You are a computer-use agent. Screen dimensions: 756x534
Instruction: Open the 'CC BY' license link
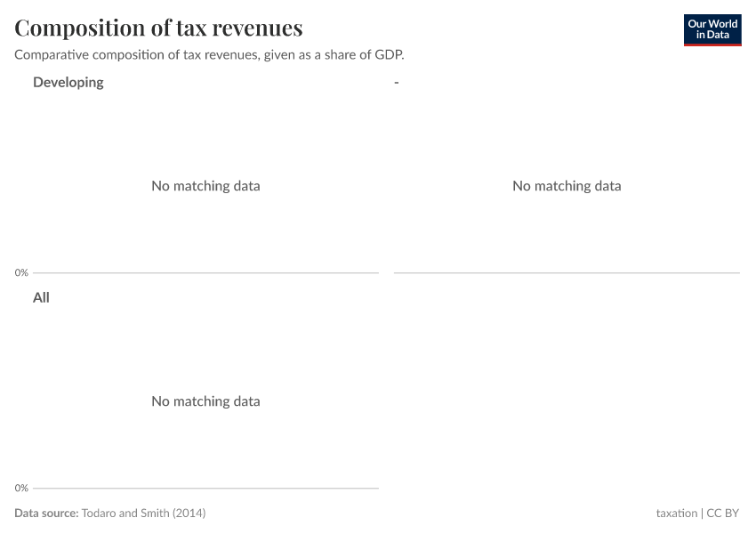723,514
